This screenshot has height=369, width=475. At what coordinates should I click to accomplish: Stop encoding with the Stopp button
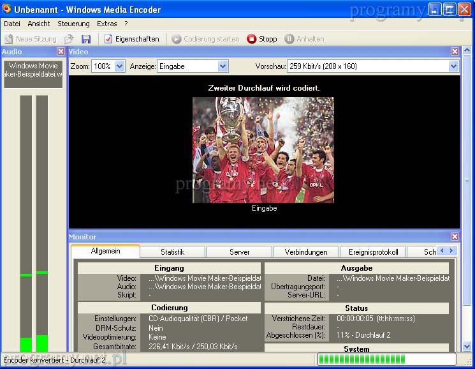coord(262,39)
